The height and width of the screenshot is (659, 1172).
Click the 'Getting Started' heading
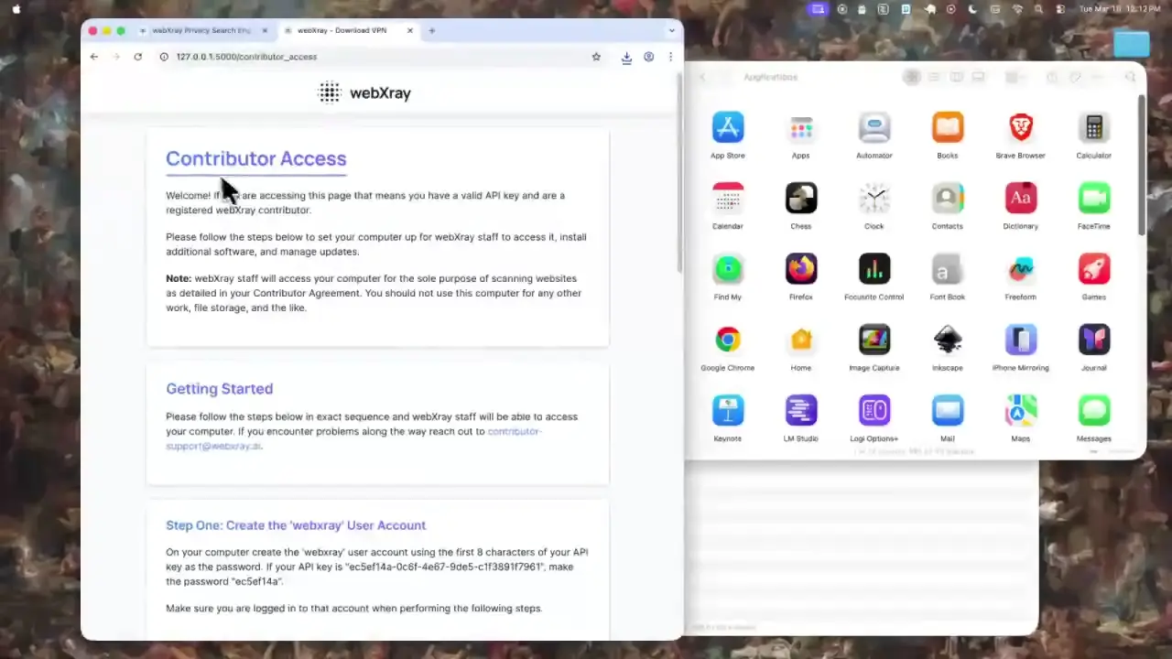click(x=219, y=389)
